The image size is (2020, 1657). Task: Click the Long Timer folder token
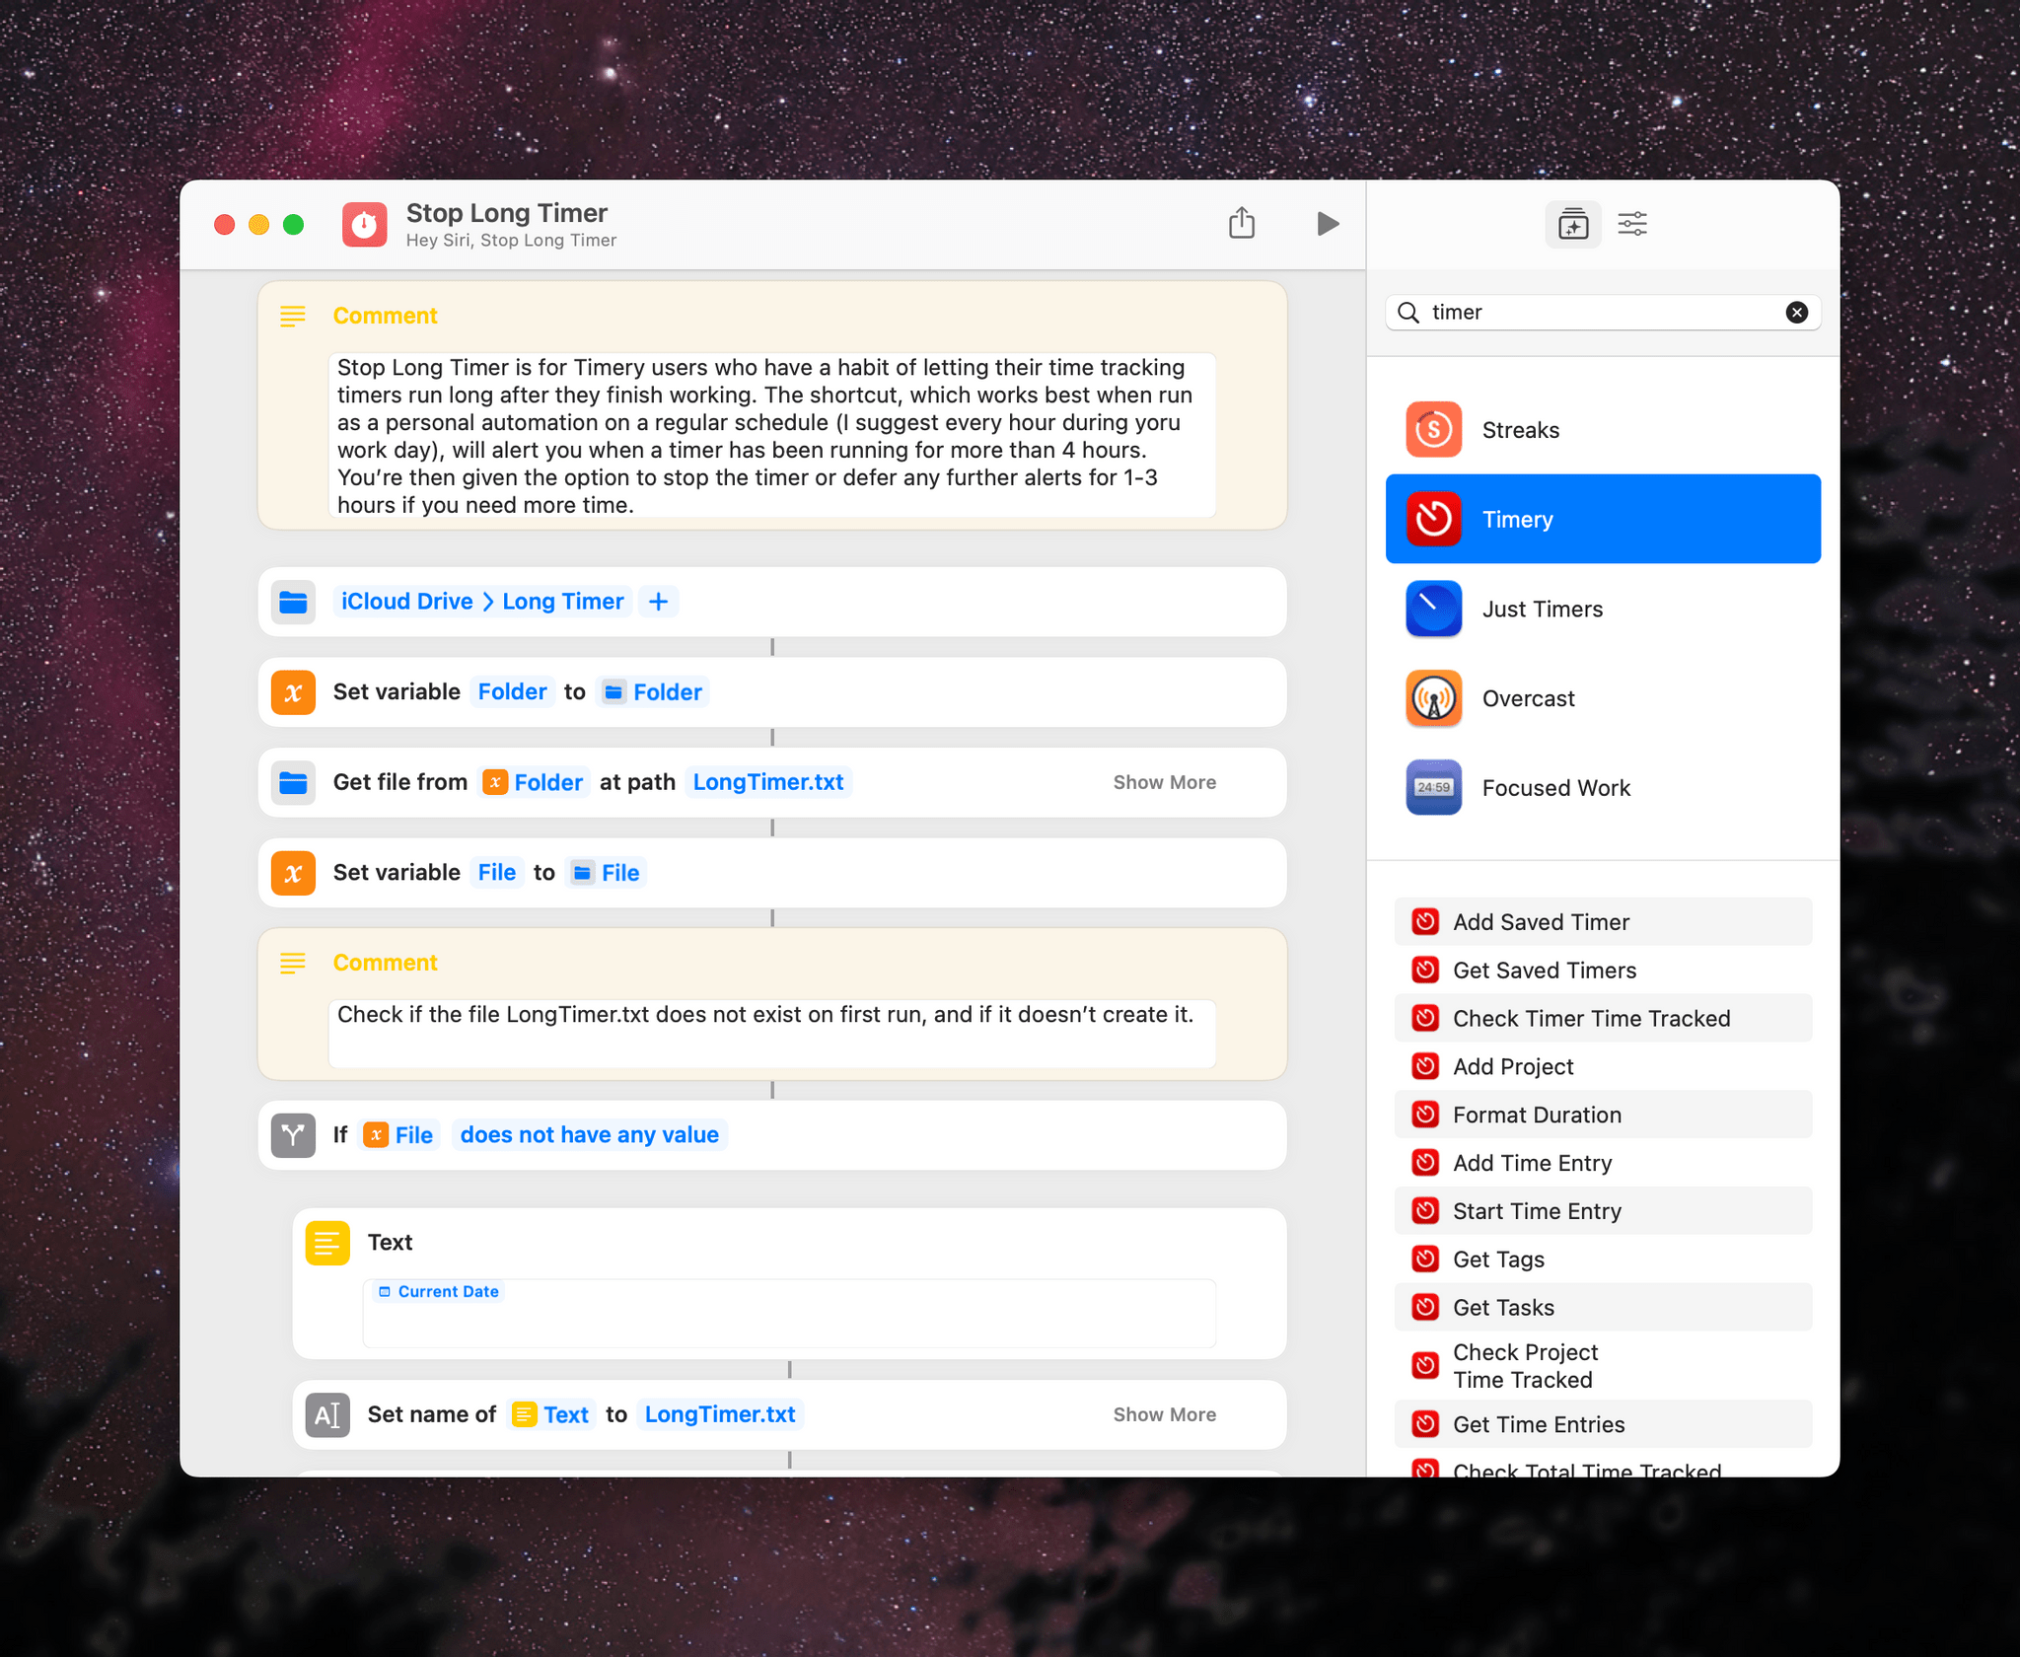point(563,602)
